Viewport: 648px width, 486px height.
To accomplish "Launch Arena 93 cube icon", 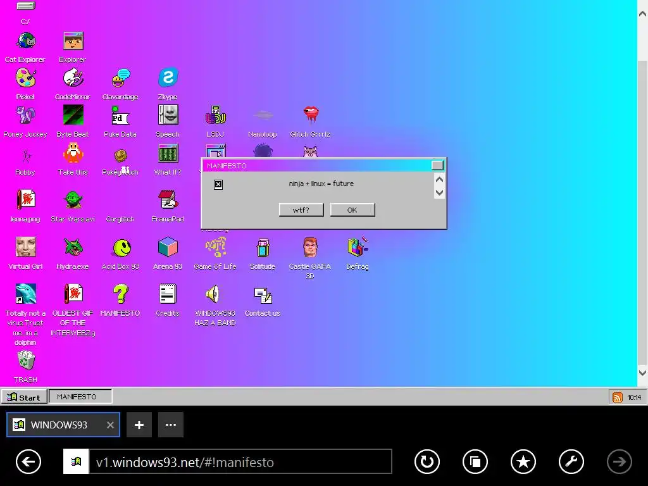I will 168,247.
